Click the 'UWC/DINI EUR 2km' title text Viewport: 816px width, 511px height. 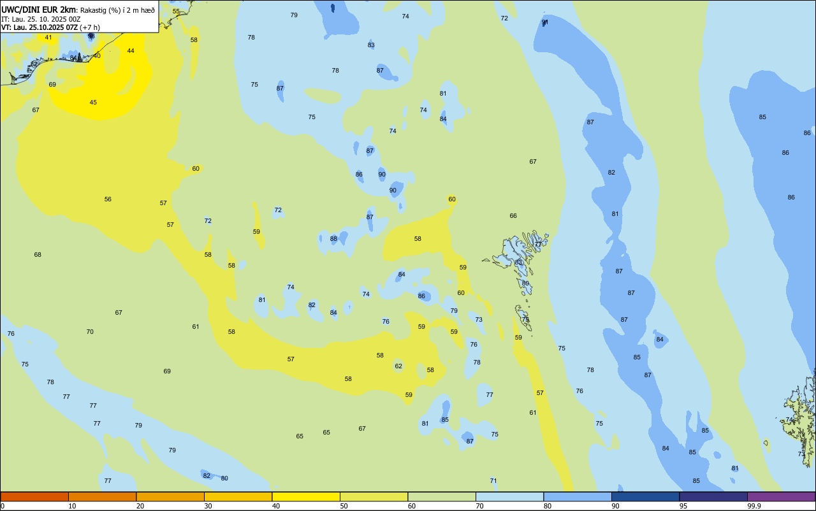tap(38, 10)
